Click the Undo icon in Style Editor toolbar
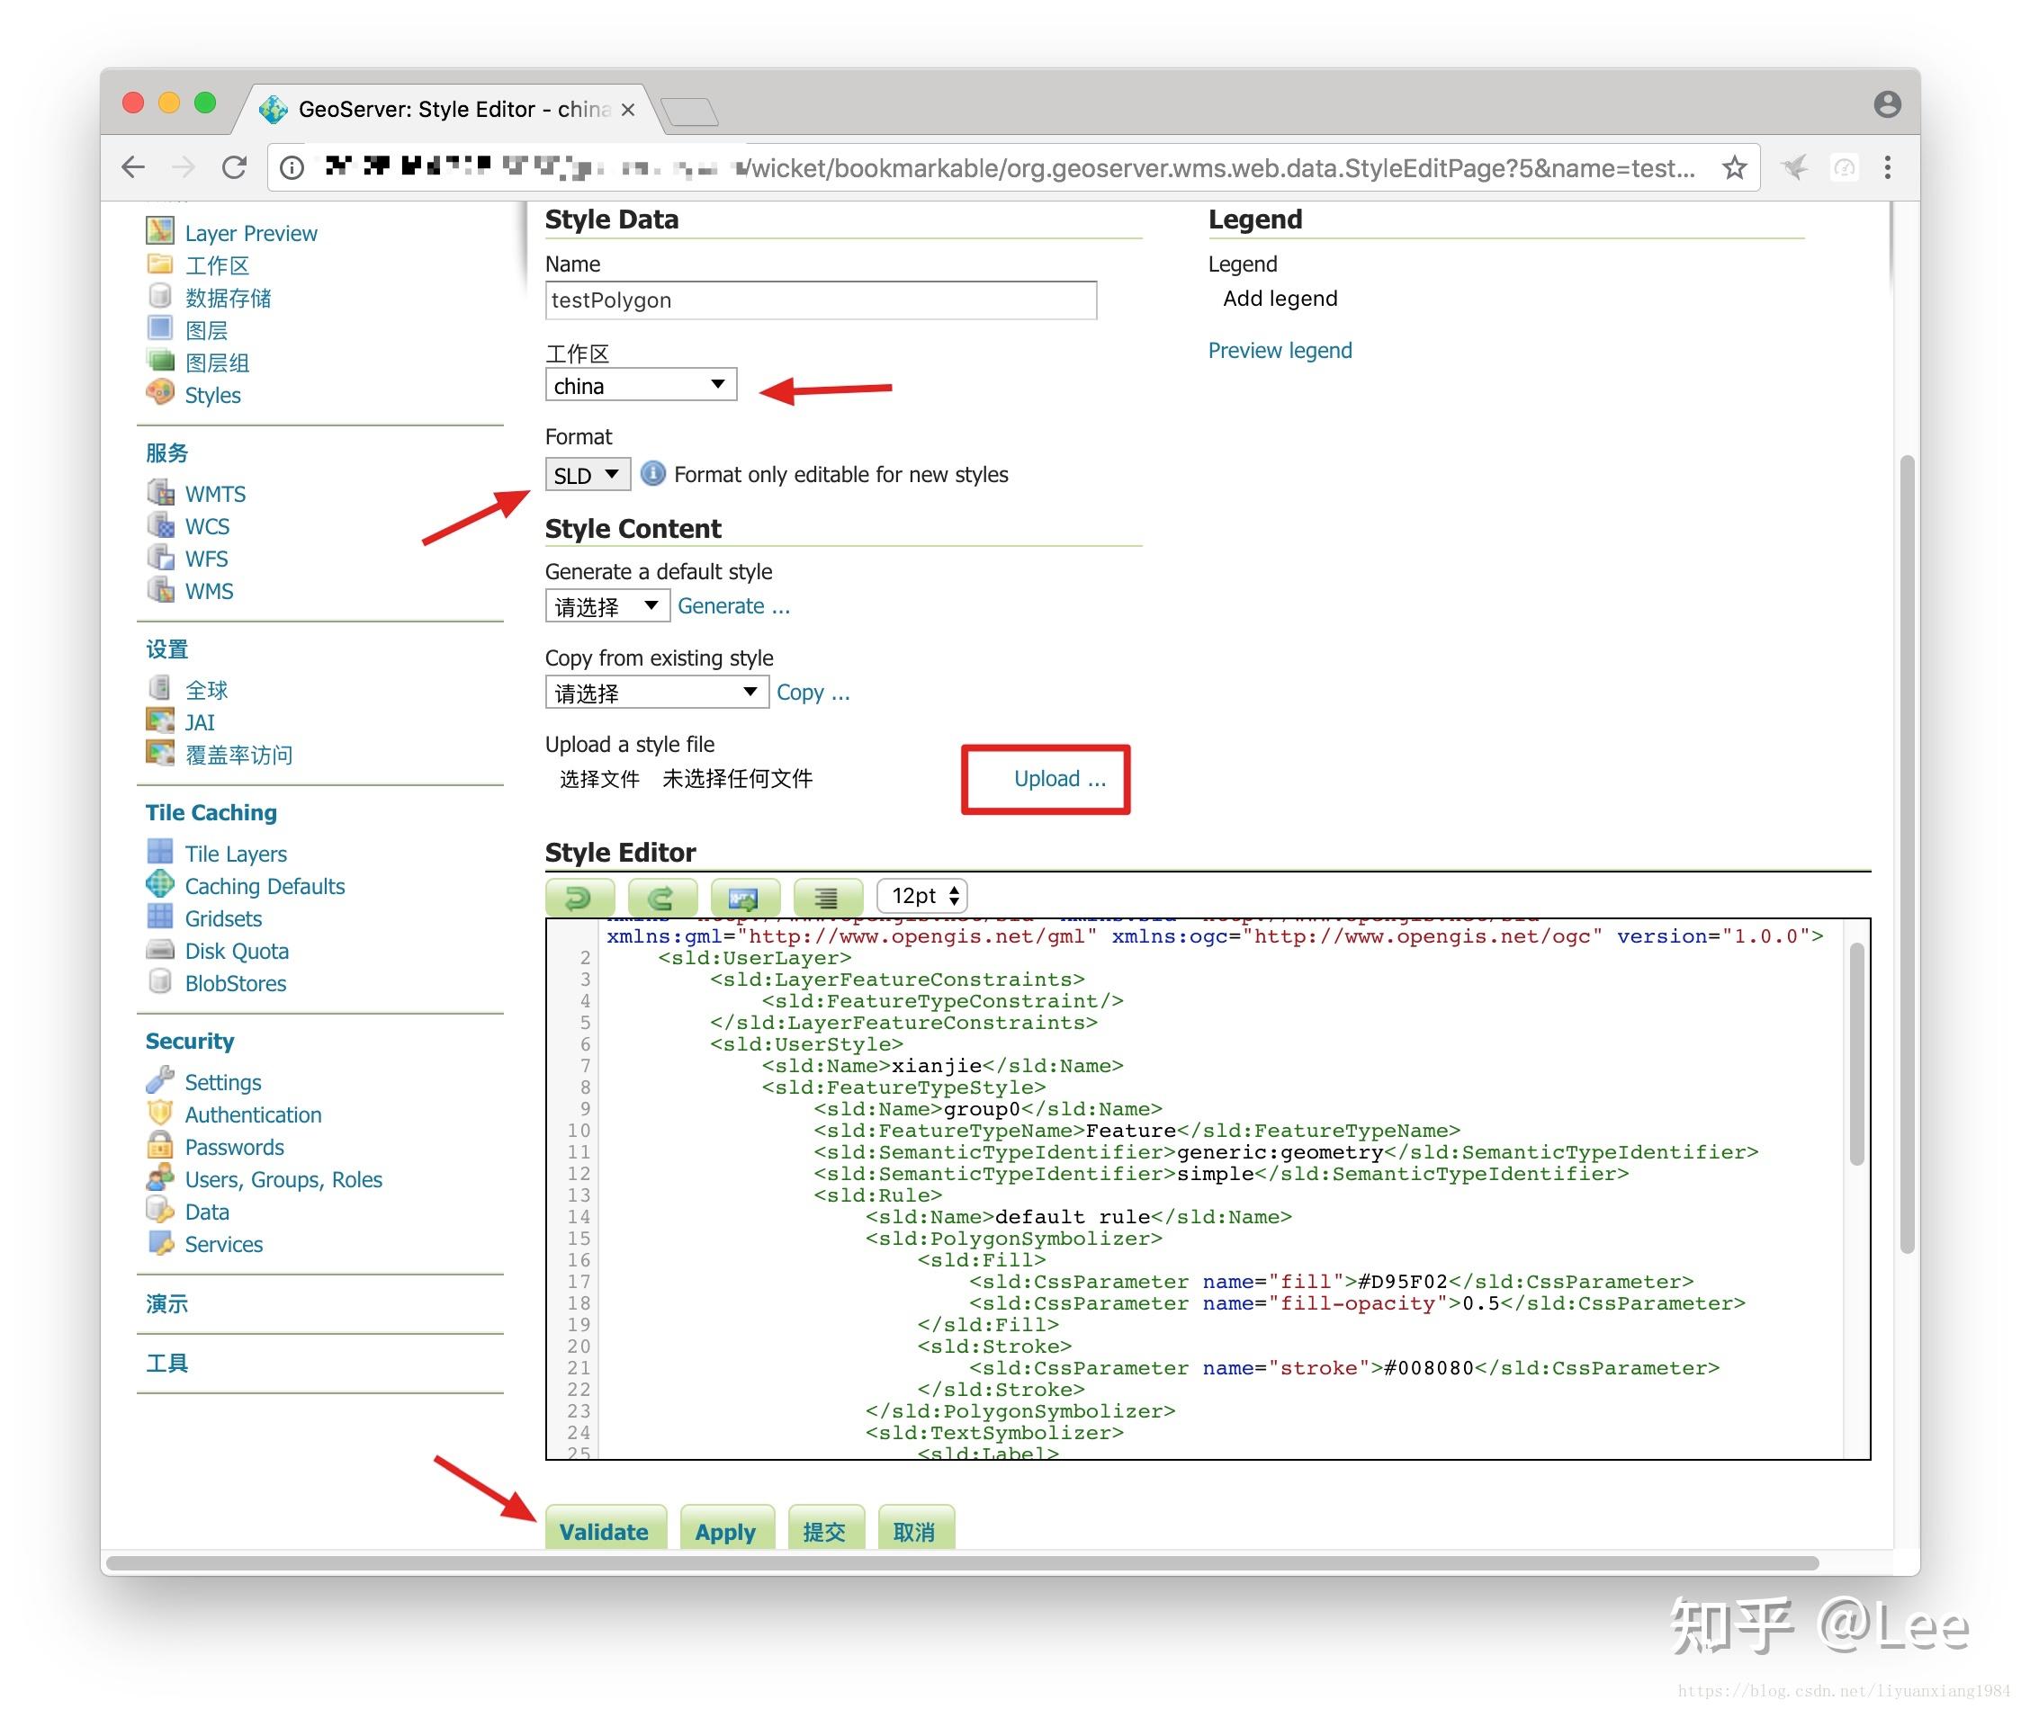Screen dimensions: 2021x1709 pos(579,896)
